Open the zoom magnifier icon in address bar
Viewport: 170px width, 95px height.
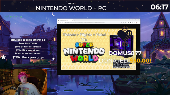click(x=121, y=23)
